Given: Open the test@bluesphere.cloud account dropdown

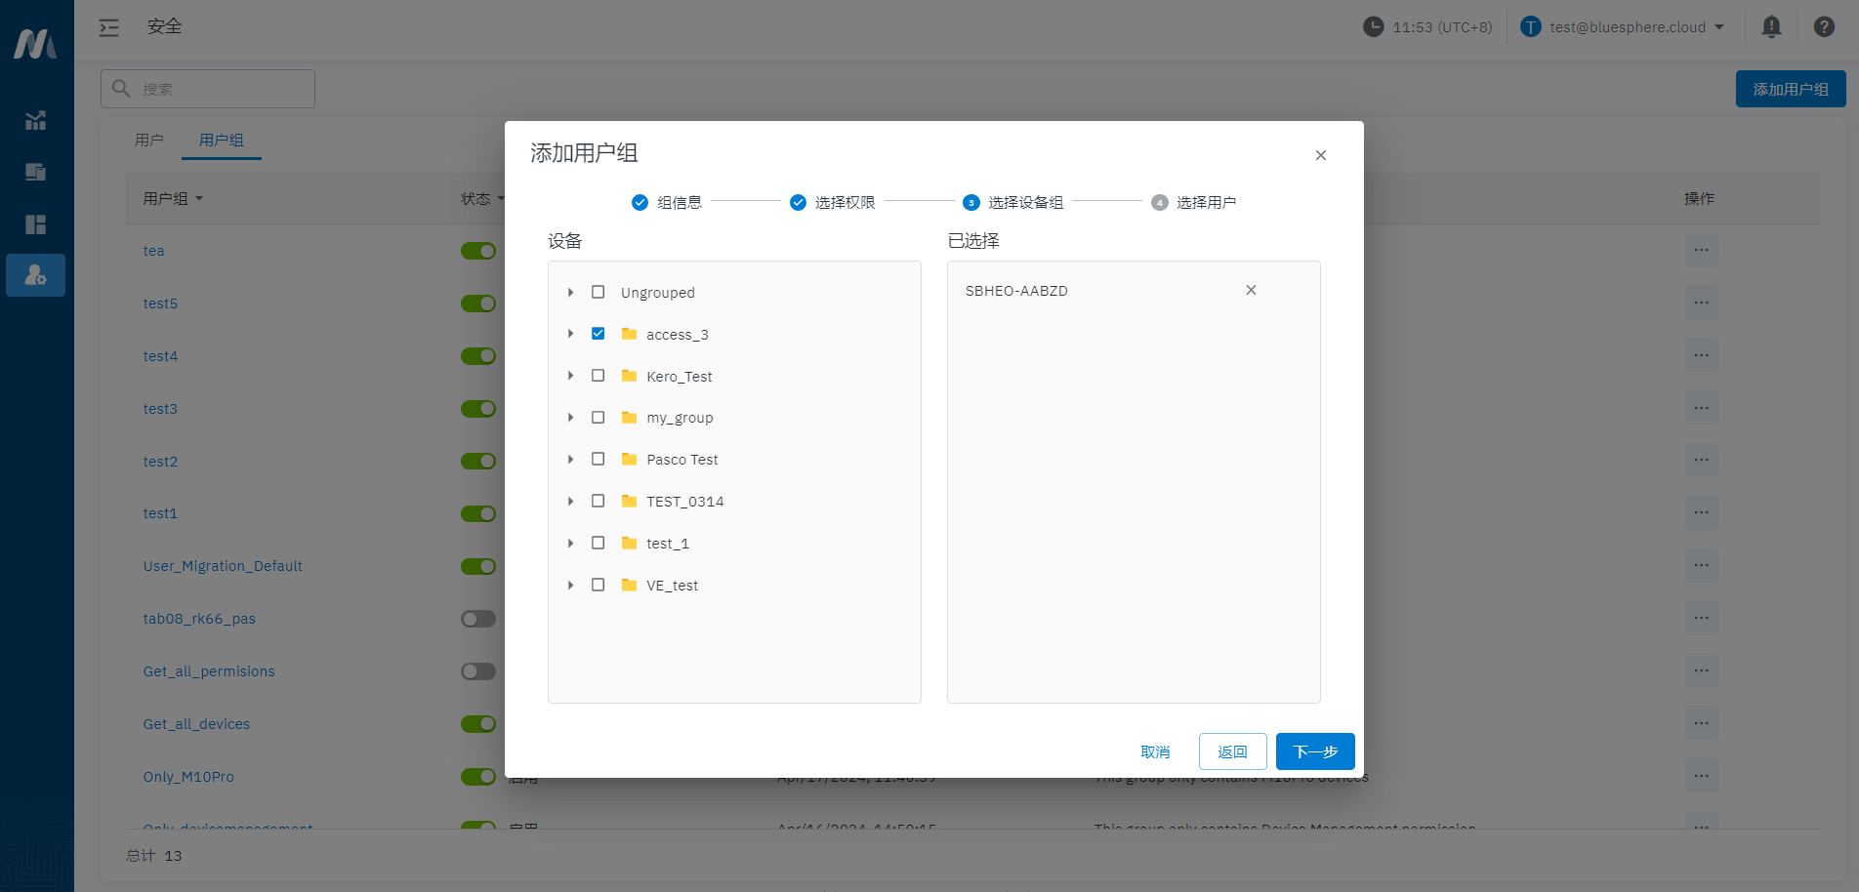Looking at the screenshot, I should [1623, 26].
